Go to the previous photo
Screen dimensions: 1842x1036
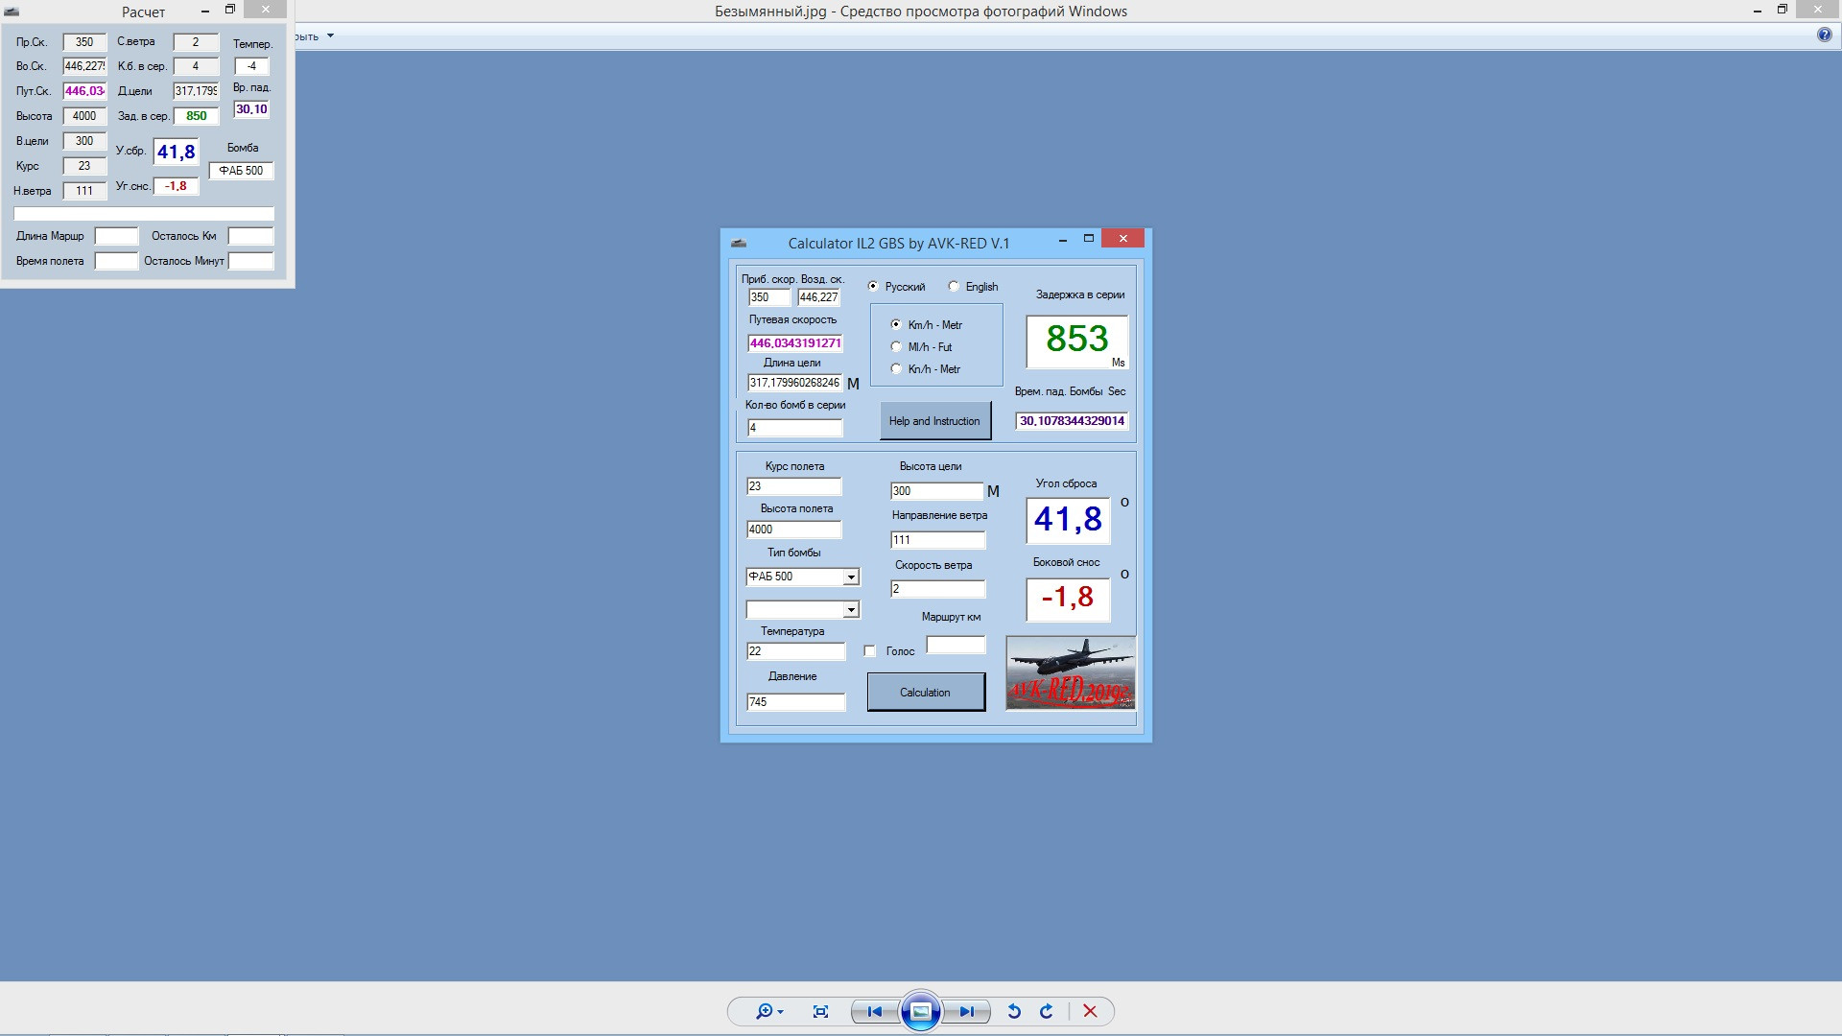pyautogui.click(x=875, y=1011)
